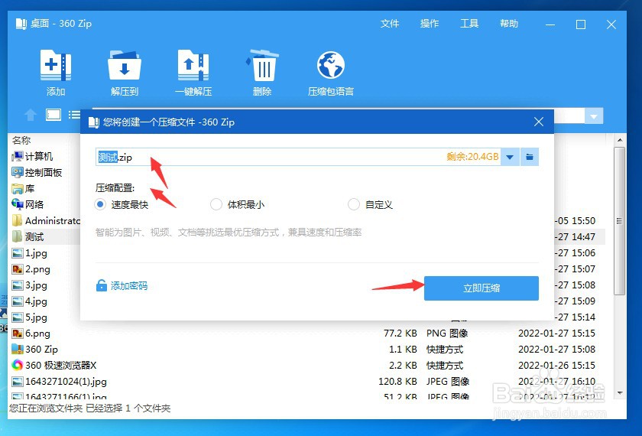The image size is (642, 436).
Task: Select the 控制面板 control panel icon
Action: click(x=17, y=172)
